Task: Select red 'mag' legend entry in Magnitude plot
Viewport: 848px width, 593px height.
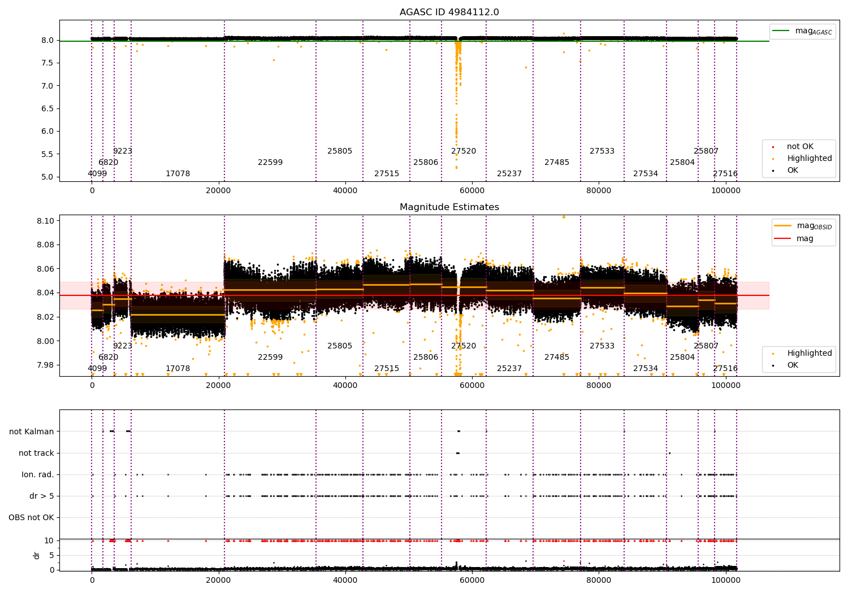Action: [795, 239]
